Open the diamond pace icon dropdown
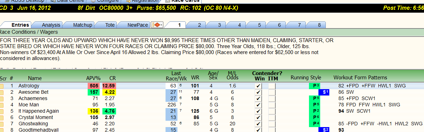This screenshot has width=424, height=132. 157,25
